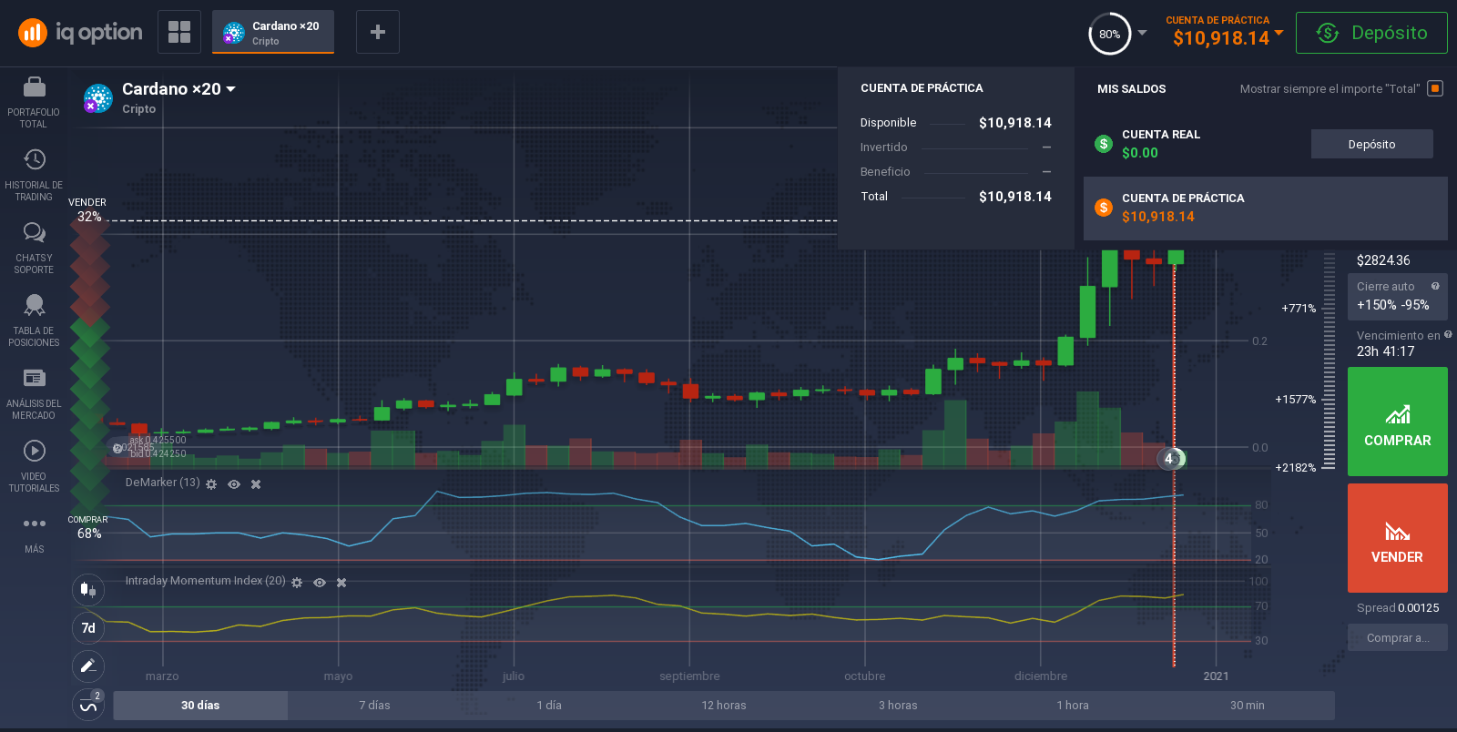The image size is (1457, 732).
Task: Toggle 'Mostrar siempre el importe Total' checkbox
Action: pos(1435,88)
